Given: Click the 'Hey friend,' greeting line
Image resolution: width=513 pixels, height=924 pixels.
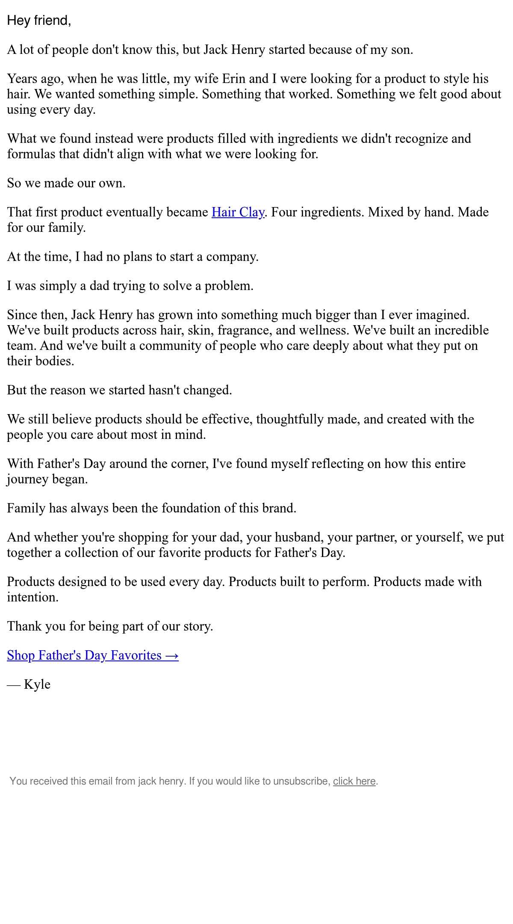Looking at the screenshot, I should pos(39,21).
